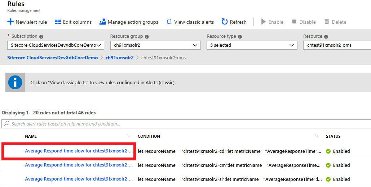Click the View classic alerts bell icon
This screenshot has width=371, height=187.
coord(169,22)
